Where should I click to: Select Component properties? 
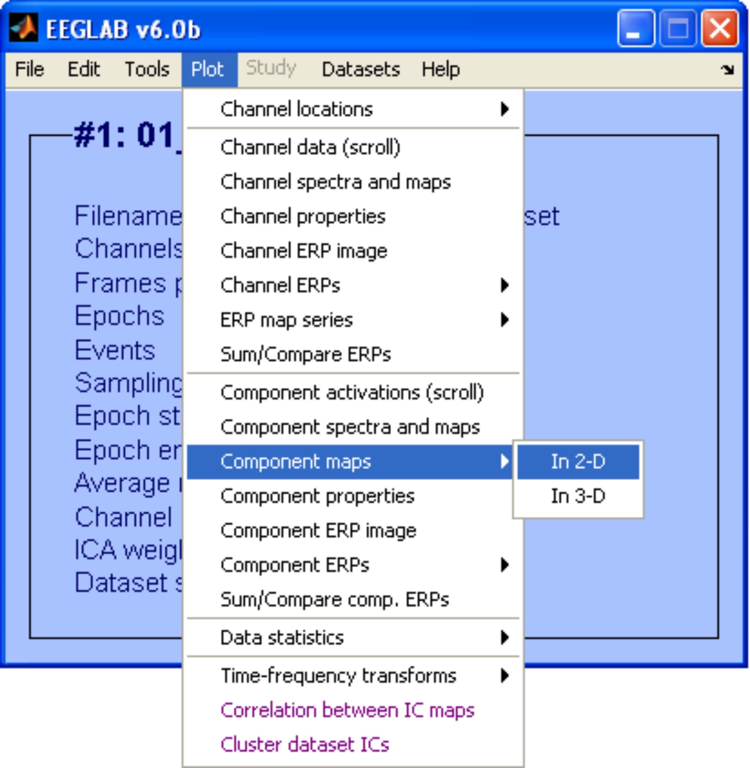coord(352,496)
